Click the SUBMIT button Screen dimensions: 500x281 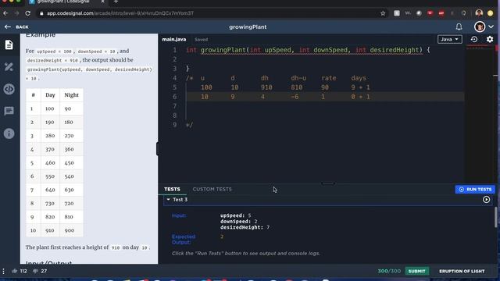pyautogui.click(x=416, y=271)
